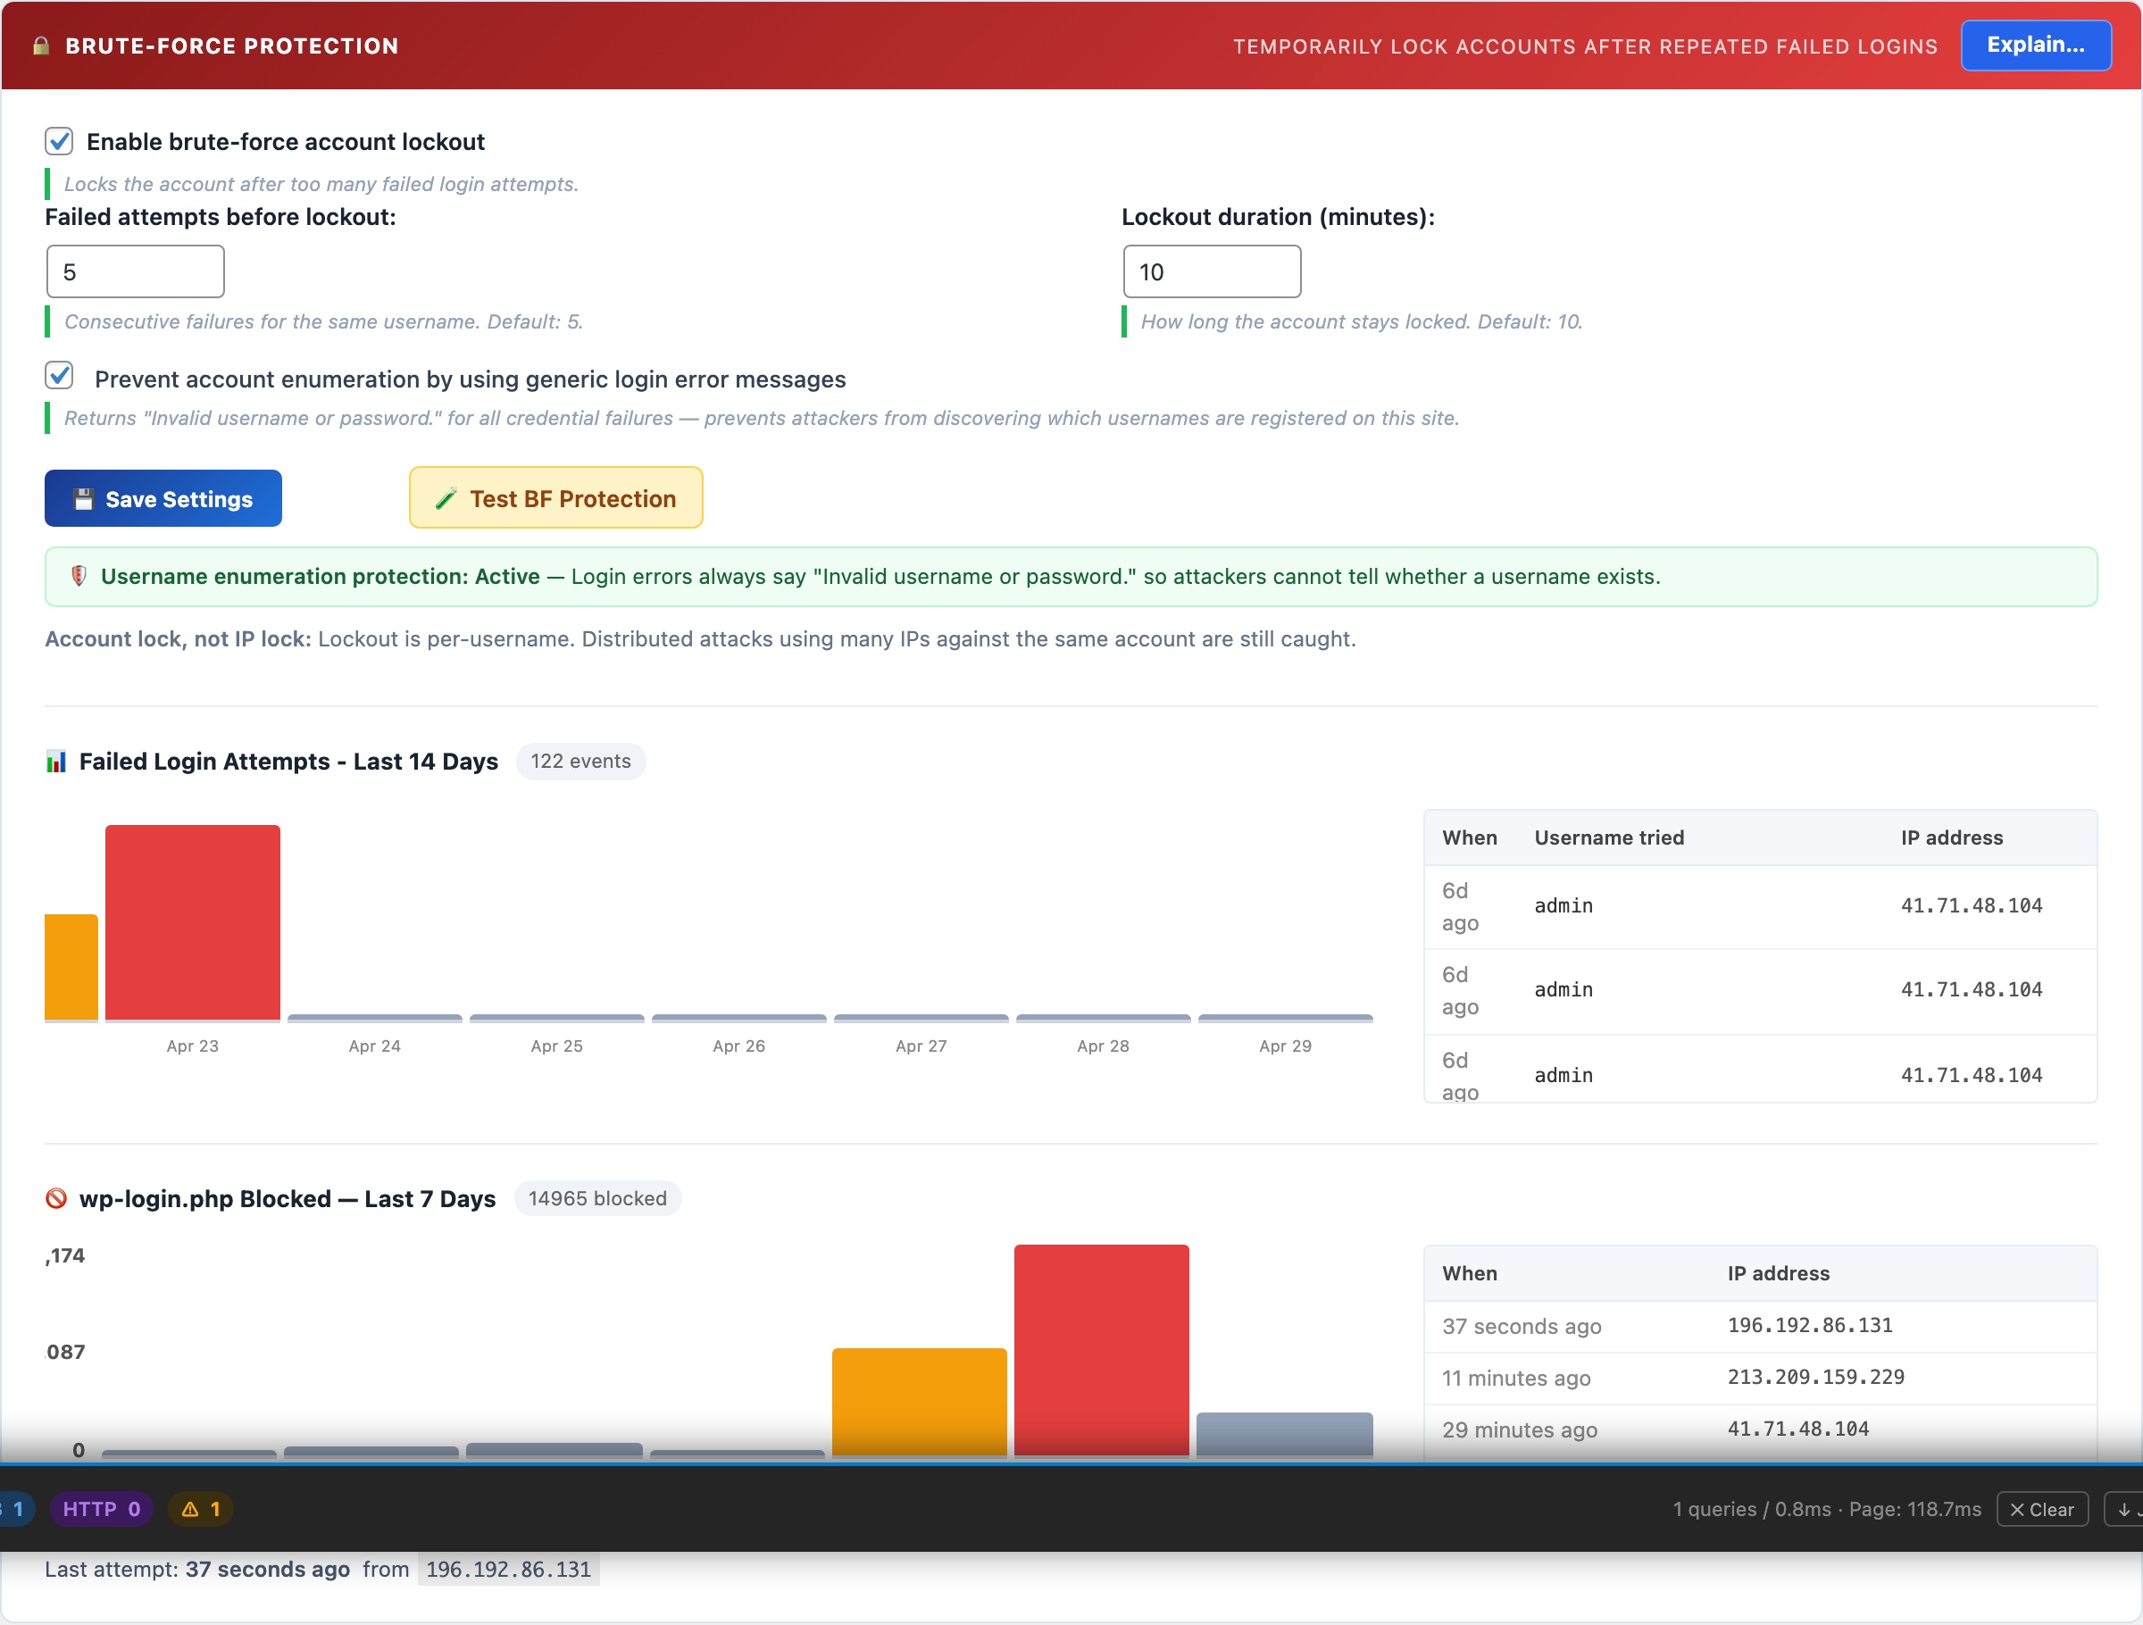Viewport: 2143px width, 1625px height.
Task: Click the blocked sign icon beside wp-login.php Blocked
Action: click(56, 1198)
